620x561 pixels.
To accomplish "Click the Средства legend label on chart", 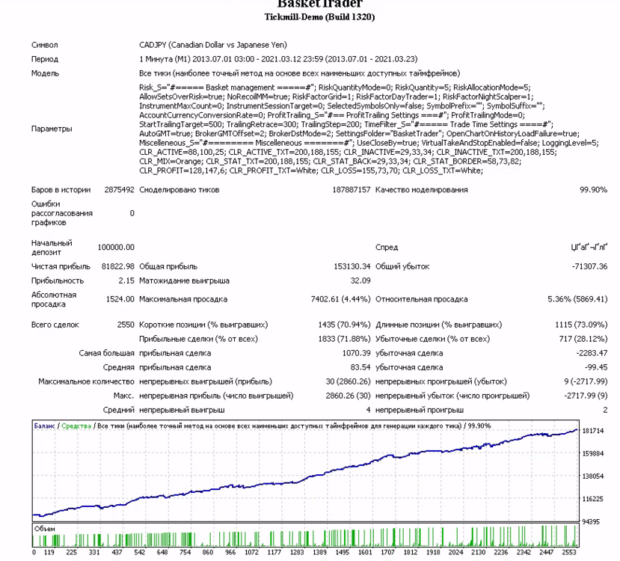I will click(x=76, y=426).
